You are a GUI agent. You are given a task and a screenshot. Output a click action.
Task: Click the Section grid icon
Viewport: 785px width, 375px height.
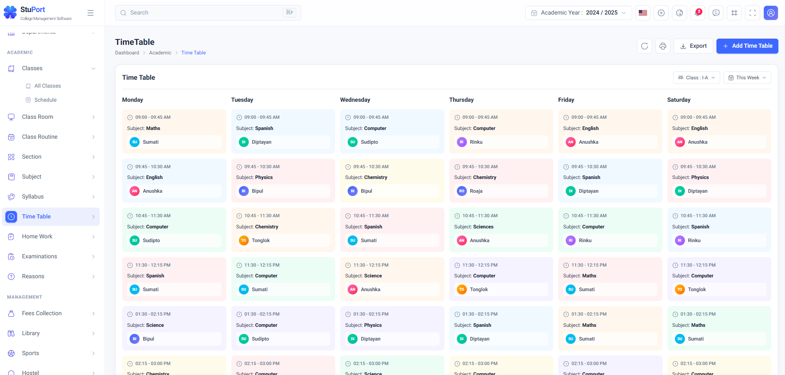(11, 157)
